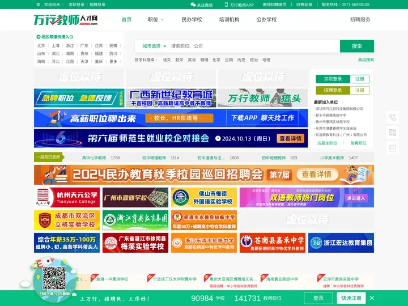Viewport: 408px width, 306px height.
Task: Open 急聘职位 link in login panel
Action: click(358, 143)
